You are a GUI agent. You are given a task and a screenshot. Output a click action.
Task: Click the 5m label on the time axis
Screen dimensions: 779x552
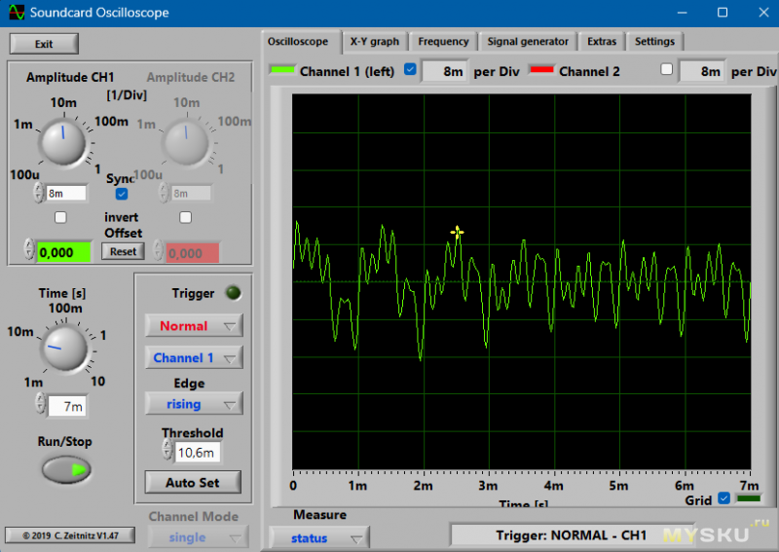(618, 486)
